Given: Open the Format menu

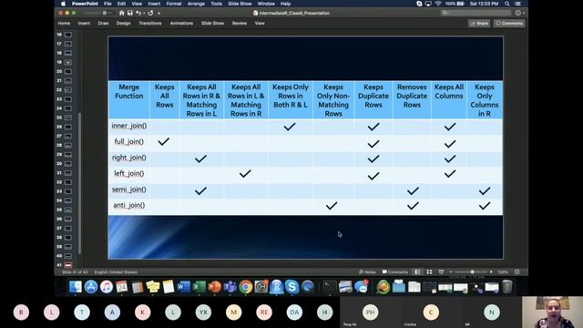Looking at the screenshot, I should click(174, 4).
